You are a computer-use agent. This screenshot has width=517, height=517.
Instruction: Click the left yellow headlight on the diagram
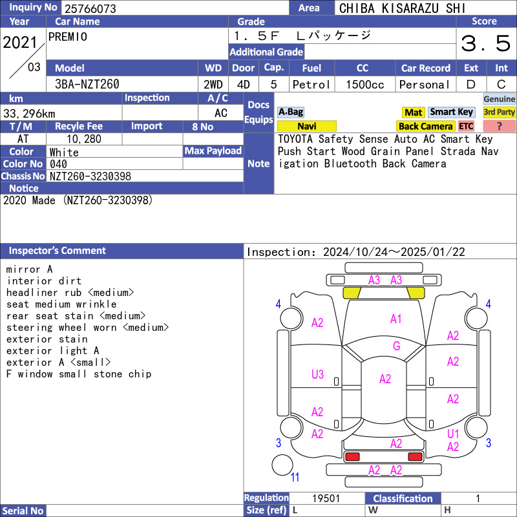[x=351, y=293]
